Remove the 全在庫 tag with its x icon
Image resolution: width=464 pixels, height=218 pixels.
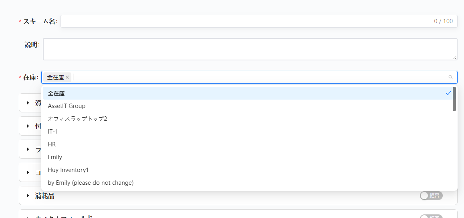click(x=67, y=77)
